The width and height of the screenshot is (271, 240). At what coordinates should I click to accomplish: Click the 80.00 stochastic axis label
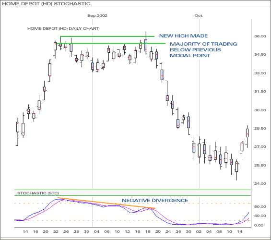point(260,206)
